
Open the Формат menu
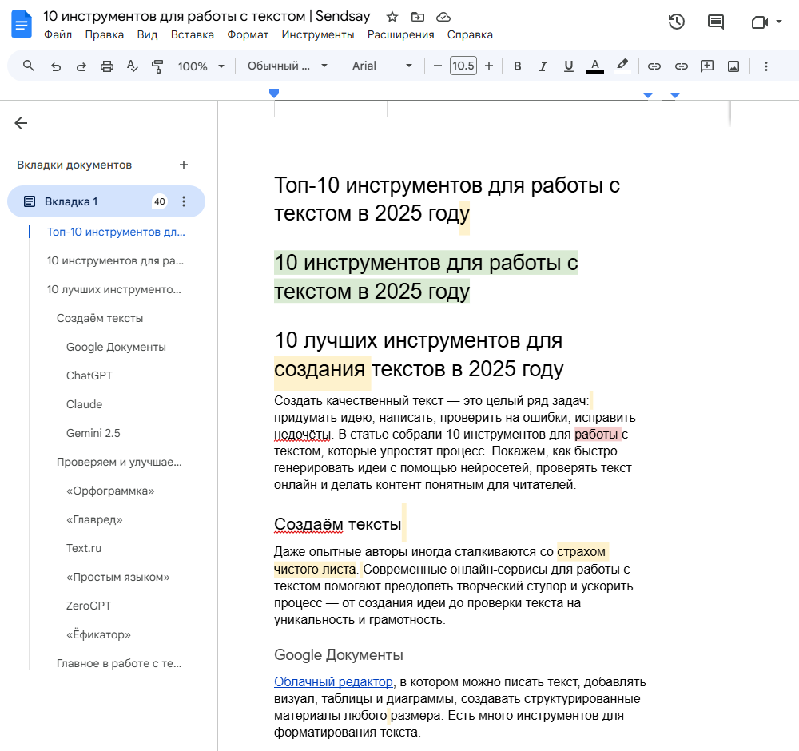(248, 34)
